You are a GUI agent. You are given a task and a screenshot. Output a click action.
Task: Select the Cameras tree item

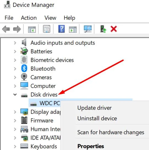(x=41, y=77)
